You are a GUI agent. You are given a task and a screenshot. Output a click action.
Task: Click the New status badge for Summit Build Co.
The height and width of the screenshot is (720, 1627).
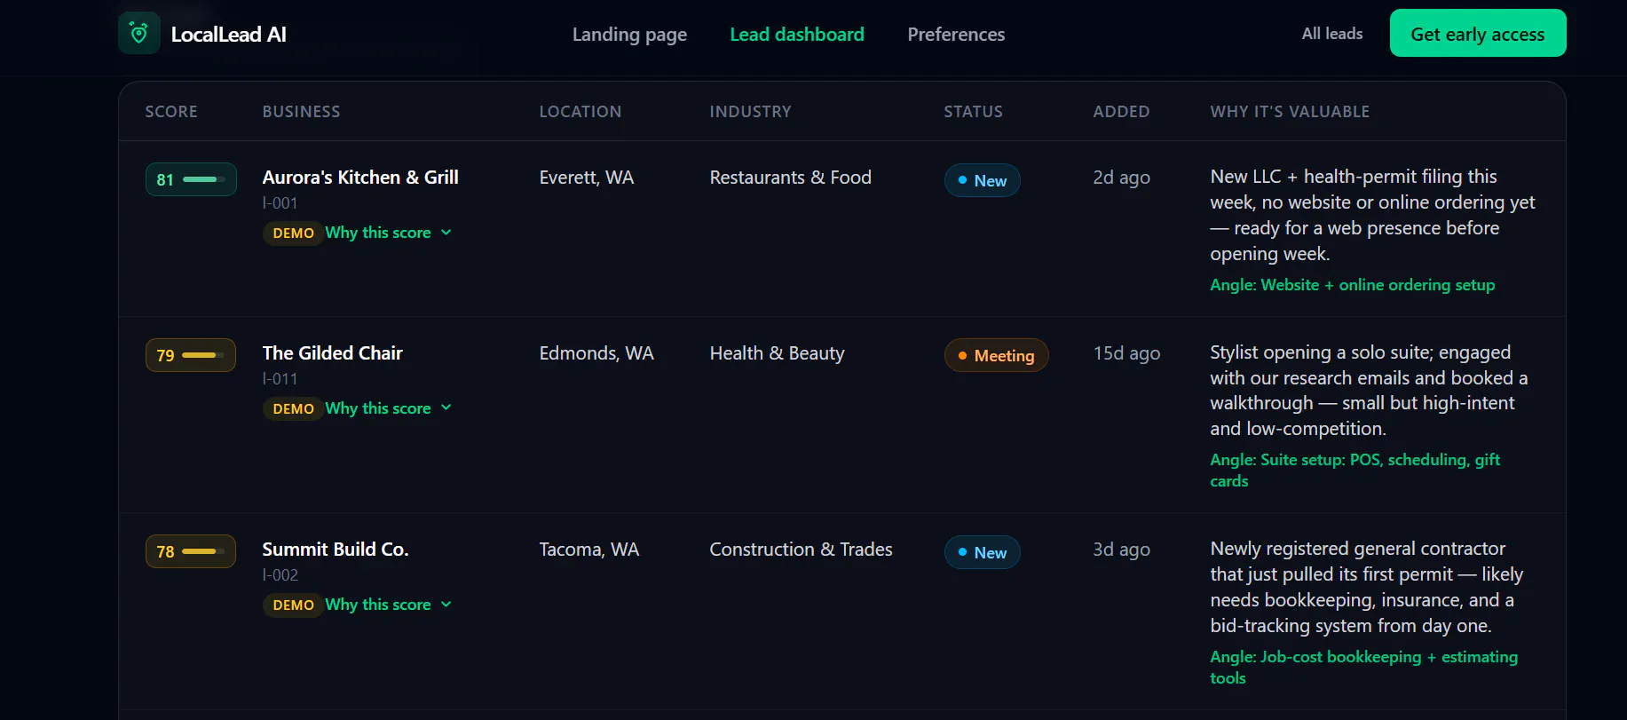pyautogui.click(x=982, y=552)
